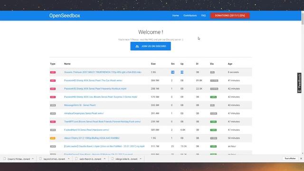This screenshot has width=304, height=171.
Task: Click the 1.9G size cell
Action: coord(153,138)
